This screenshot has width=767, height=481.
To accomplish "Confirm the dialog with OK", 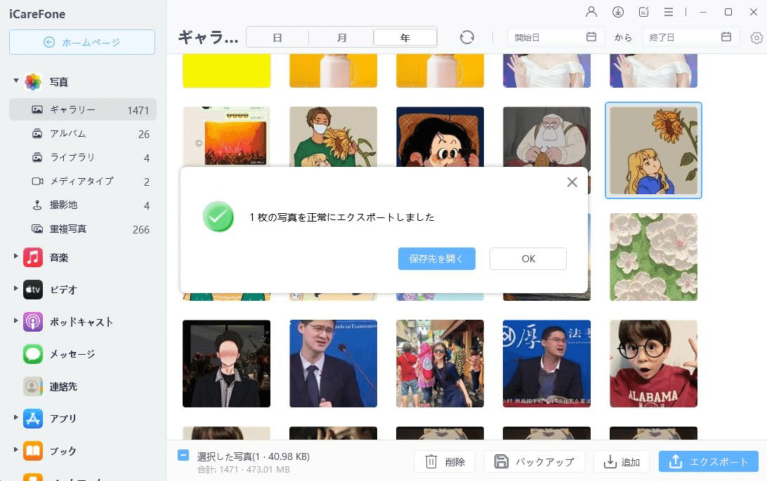I will (x=528, y=259).
